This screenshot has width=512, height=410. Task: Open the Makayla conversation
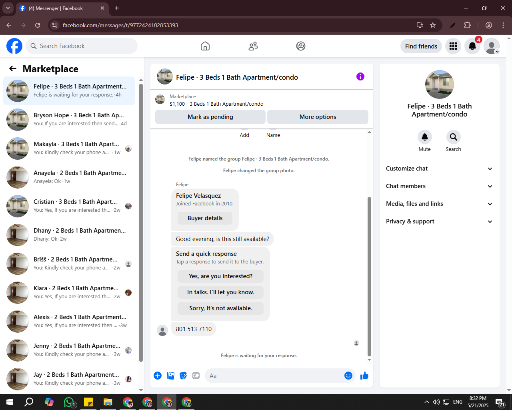69,148
